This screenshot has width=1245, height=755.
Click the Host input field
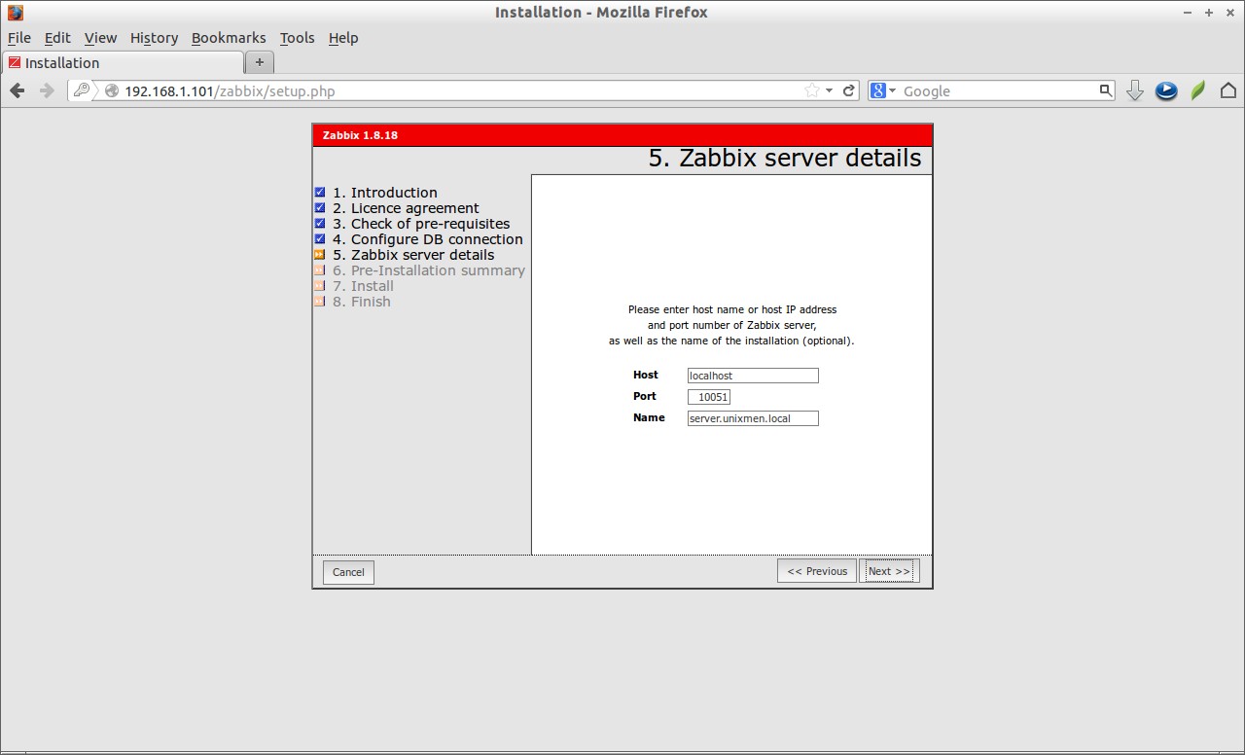coord(753,376)
